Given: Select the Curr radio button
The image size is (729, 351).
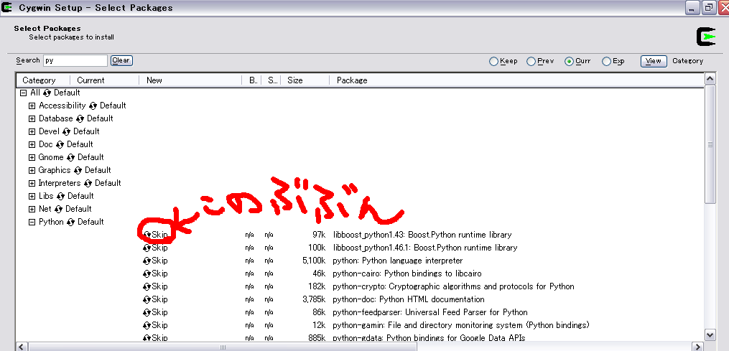Looking at the screenshot, I should (569, 61).
